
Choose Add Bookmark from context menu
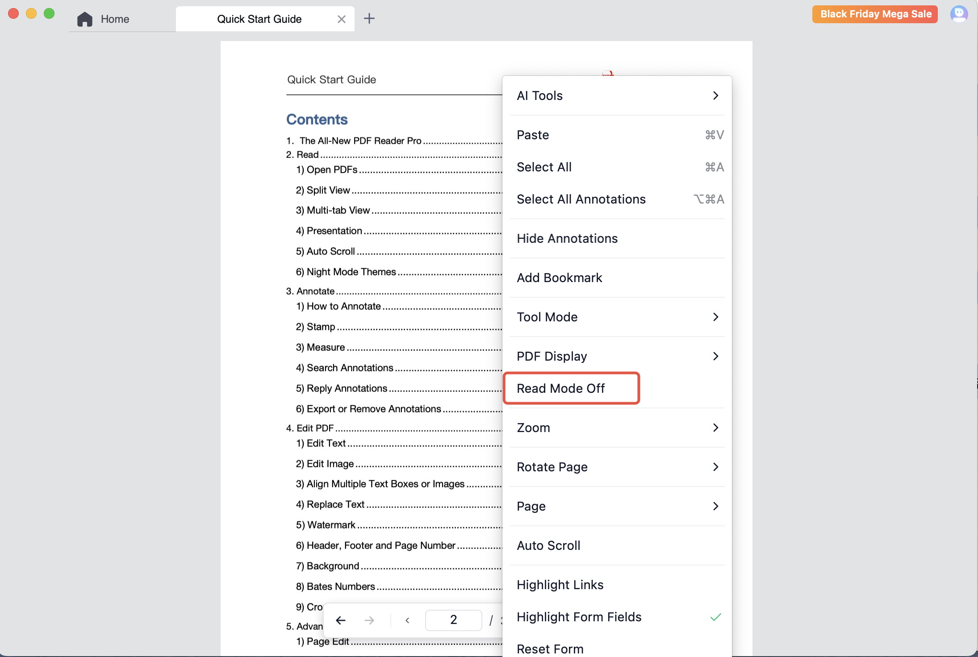point(559,278)
